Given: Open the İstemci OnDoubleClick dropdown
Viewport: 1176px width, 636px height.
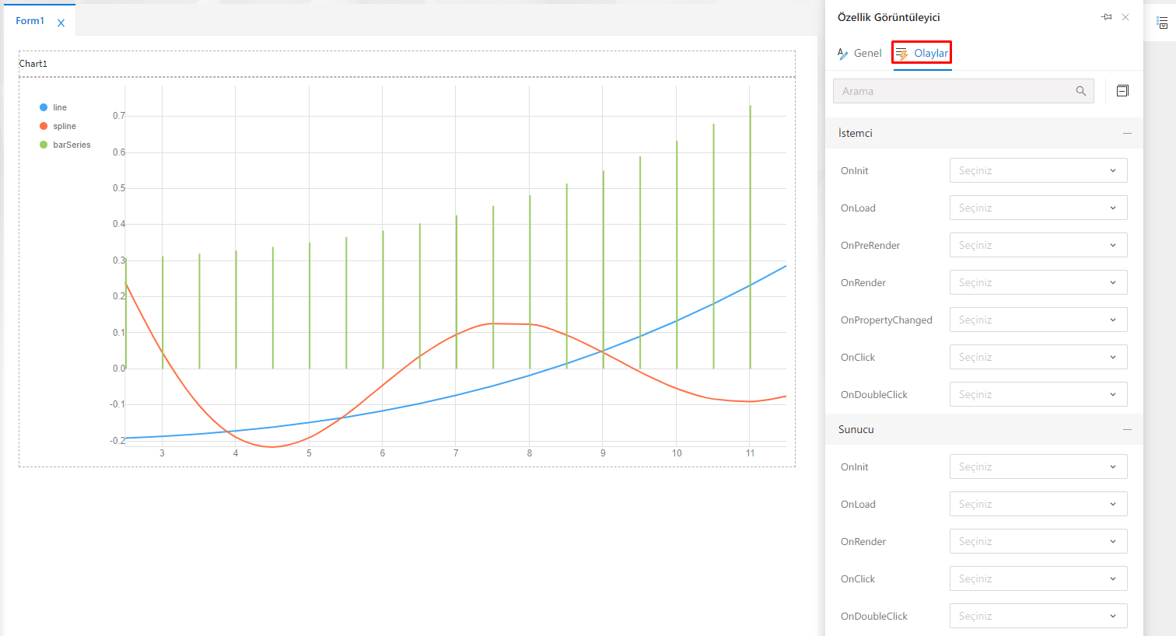Looking at the screenshot, I should [1038, 394].
